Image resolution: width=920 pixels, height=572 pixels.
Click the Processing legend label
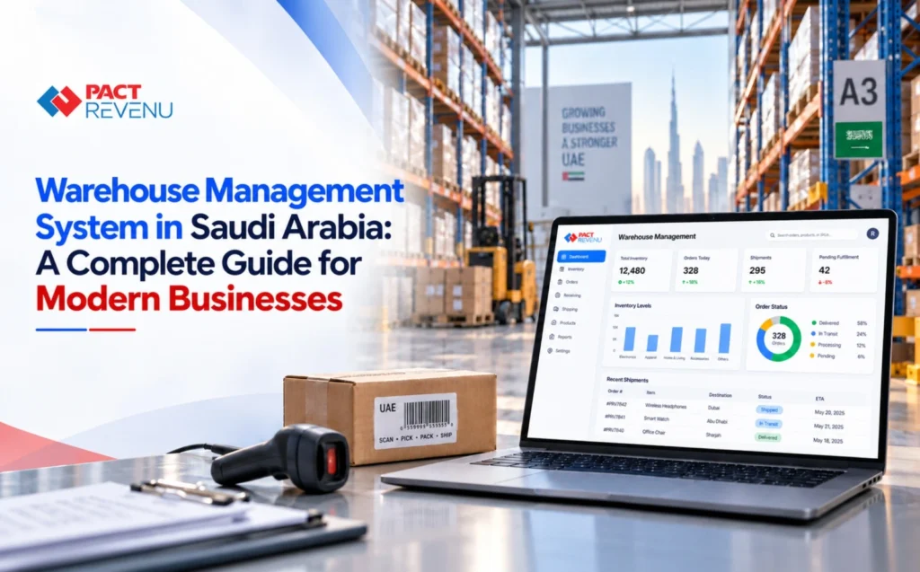point(829,345)
